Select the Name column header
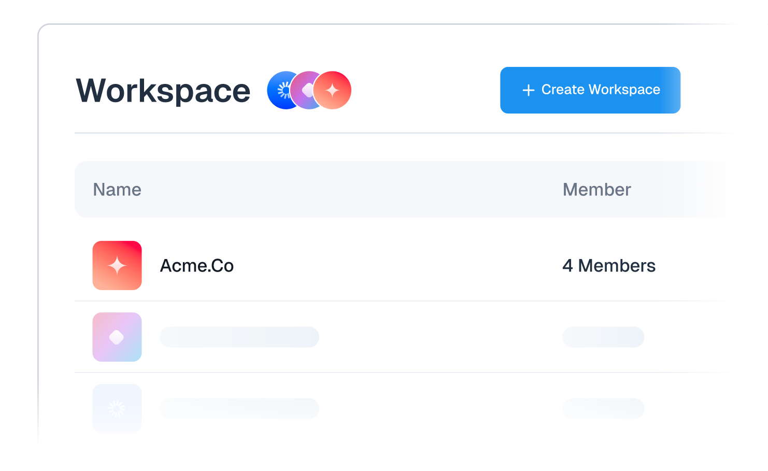Image resolution: width=768 pixels, height=471 pixels. 117,190
